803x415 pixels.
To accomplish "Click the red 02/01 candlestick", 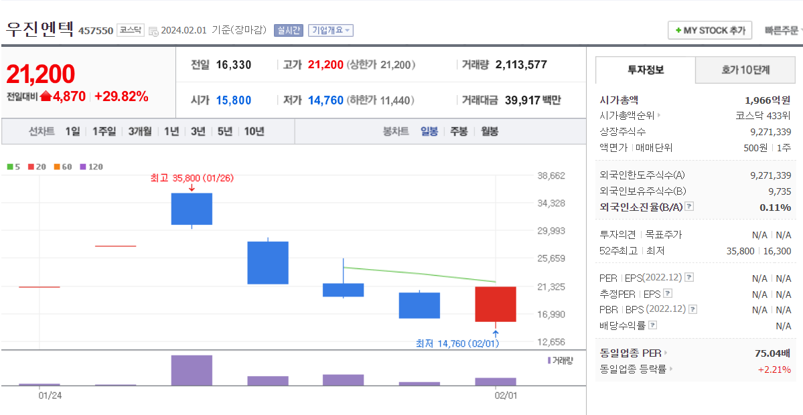I will coord(495,304).
